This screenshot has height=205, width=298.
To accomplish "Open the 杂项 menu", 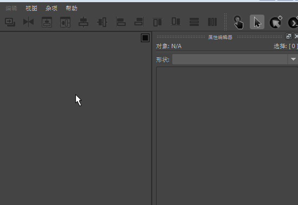I will coord(51,8).
